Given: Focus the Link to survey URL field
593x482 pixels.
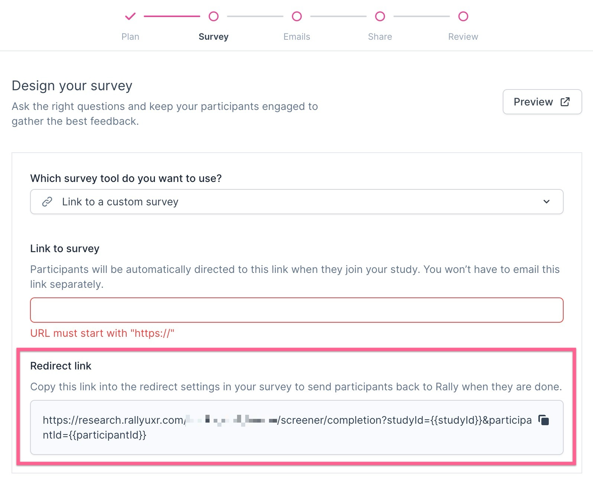Looking at the screenshot, I should coord(296,310).
